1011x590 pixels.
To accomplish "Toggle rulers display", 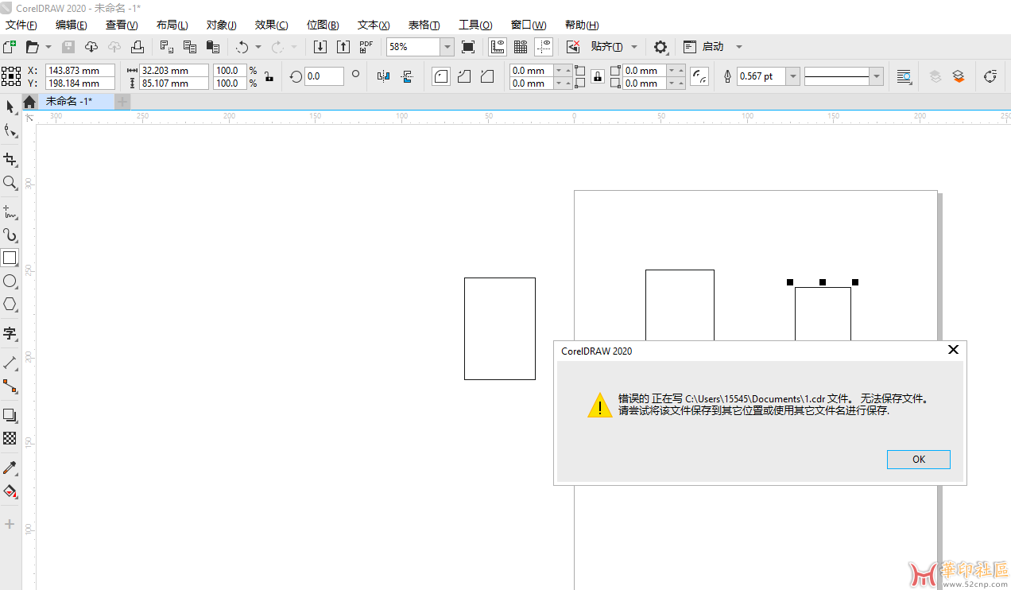I will tap(498, 47).
